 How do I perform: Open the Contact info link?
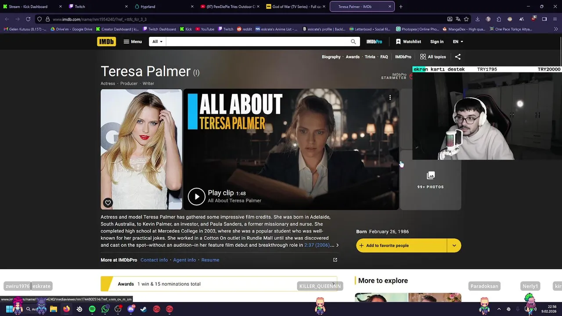coord(154,260)
